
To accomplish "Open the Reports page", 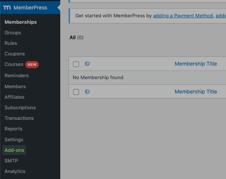I will click(x=14, y=129).
